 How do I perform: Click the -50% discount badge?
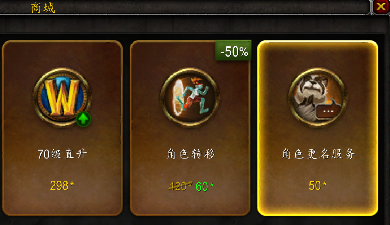[233, 50]
